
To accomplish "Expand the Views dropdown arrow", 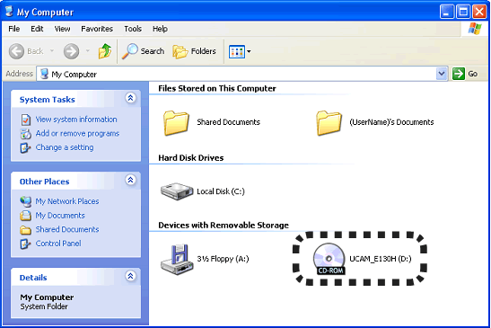I will [249, 51].
